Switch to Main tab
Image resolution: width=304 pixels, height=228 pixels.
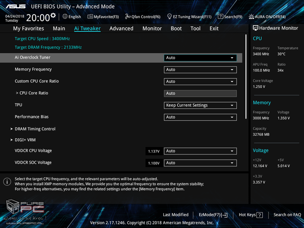59,29
